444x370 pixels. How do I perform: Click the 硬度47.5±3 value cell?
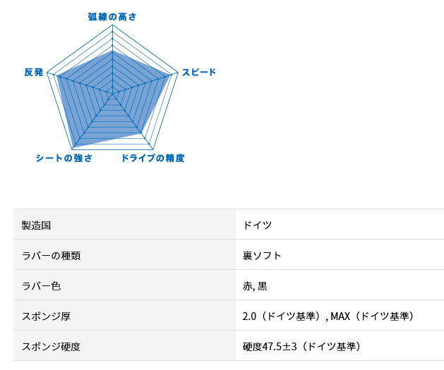[x=340, y=345]
